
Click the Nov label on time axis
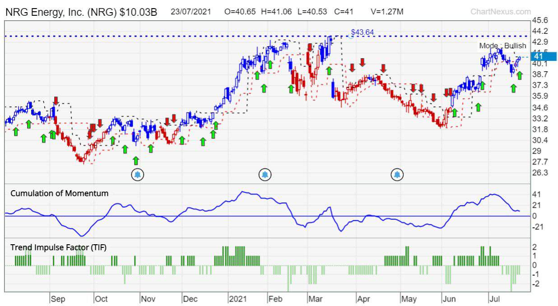tap(148, 299)
